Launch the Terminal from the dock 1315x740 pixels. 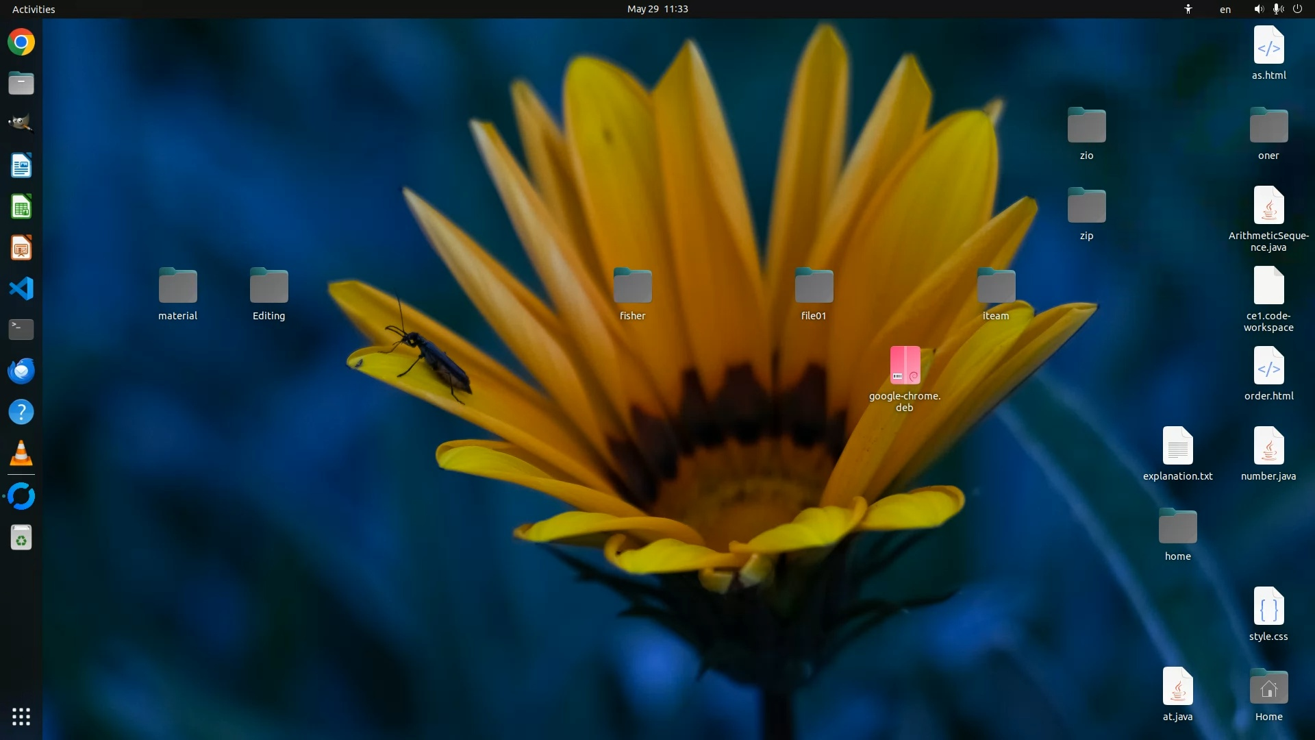pos(21,330)
